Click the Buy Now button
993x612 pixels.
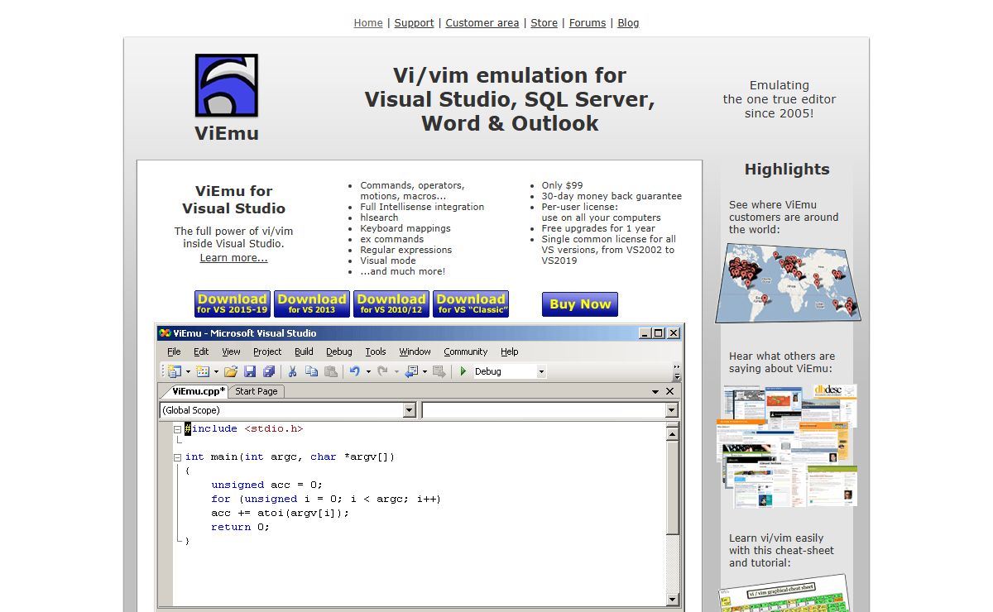[x=580, y=304]
